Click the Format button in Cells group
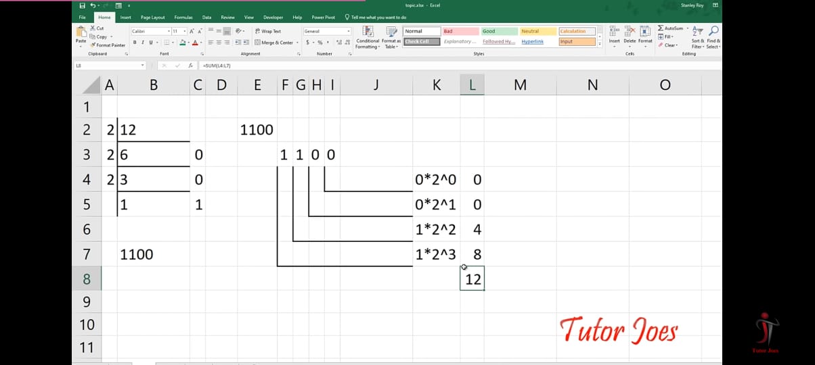Screen dimensions: 815x365 646,35
